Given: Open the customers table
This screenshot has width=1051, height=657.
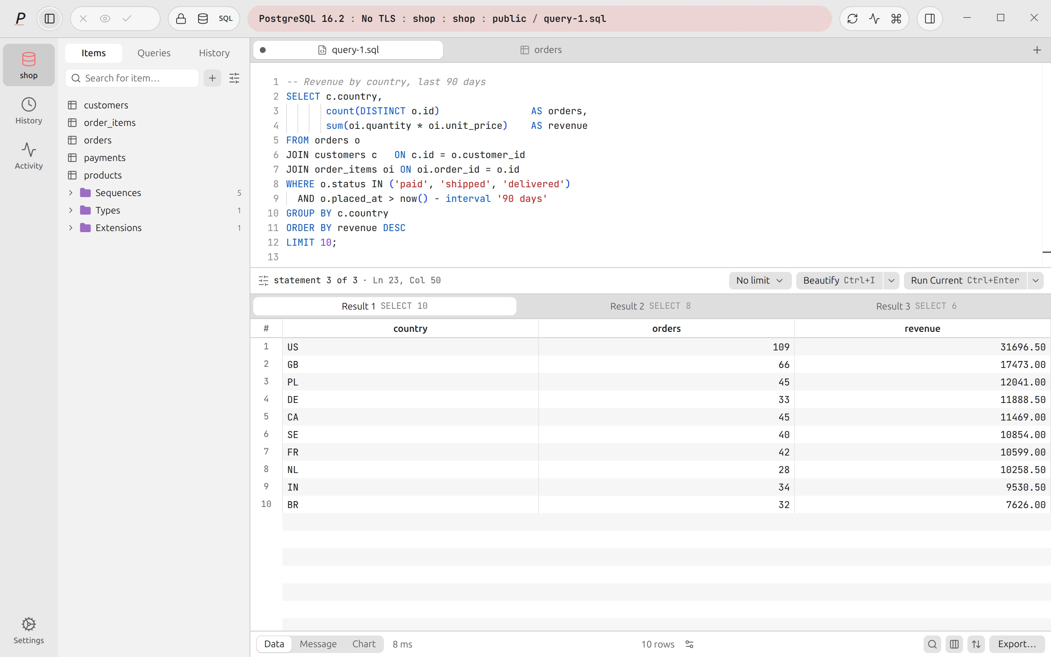Looking at the screenshot, I should click(154, 105).
